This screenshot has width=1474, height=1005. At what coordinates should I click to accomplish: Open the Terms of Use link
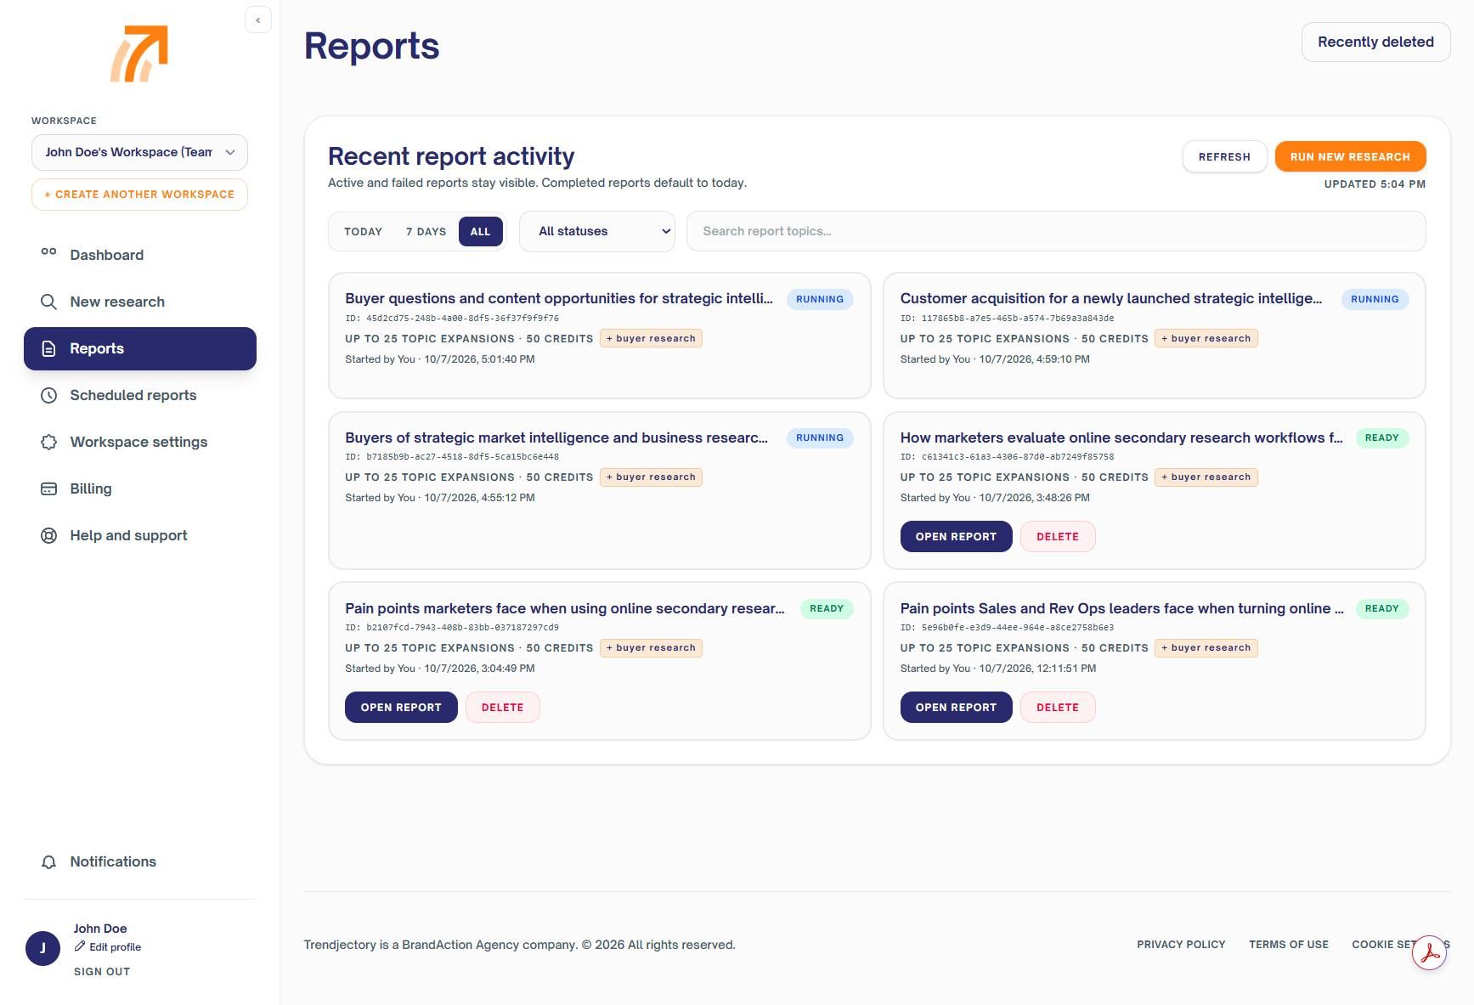pos(1289,945)
